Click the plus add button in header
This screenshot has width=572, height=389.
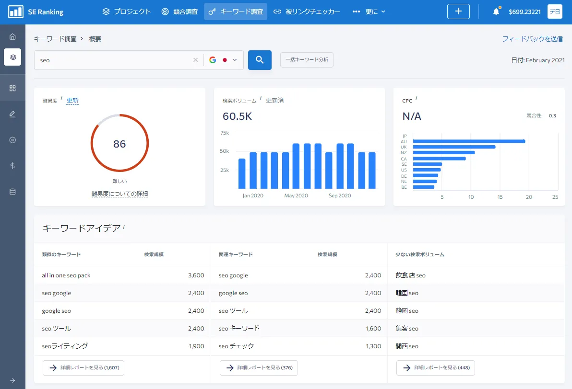tap(458, 11)
